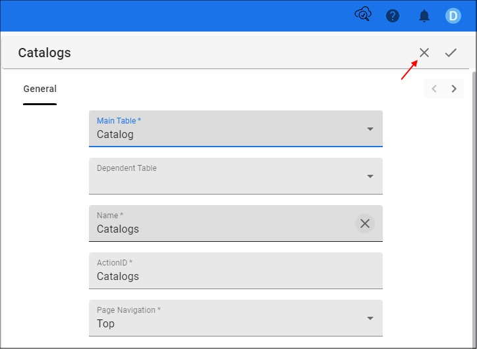
Task: Cancel the Catalogs form with X icon
Action: 424,53
